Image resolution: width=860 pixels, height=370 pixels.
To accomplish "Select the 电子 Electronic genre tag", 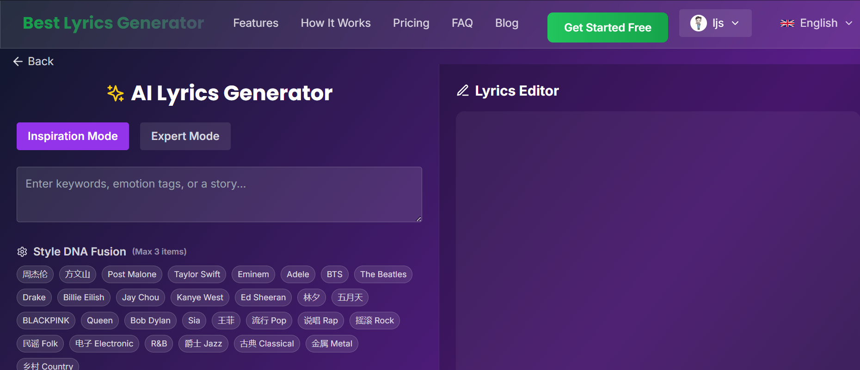I will point(104,344).
